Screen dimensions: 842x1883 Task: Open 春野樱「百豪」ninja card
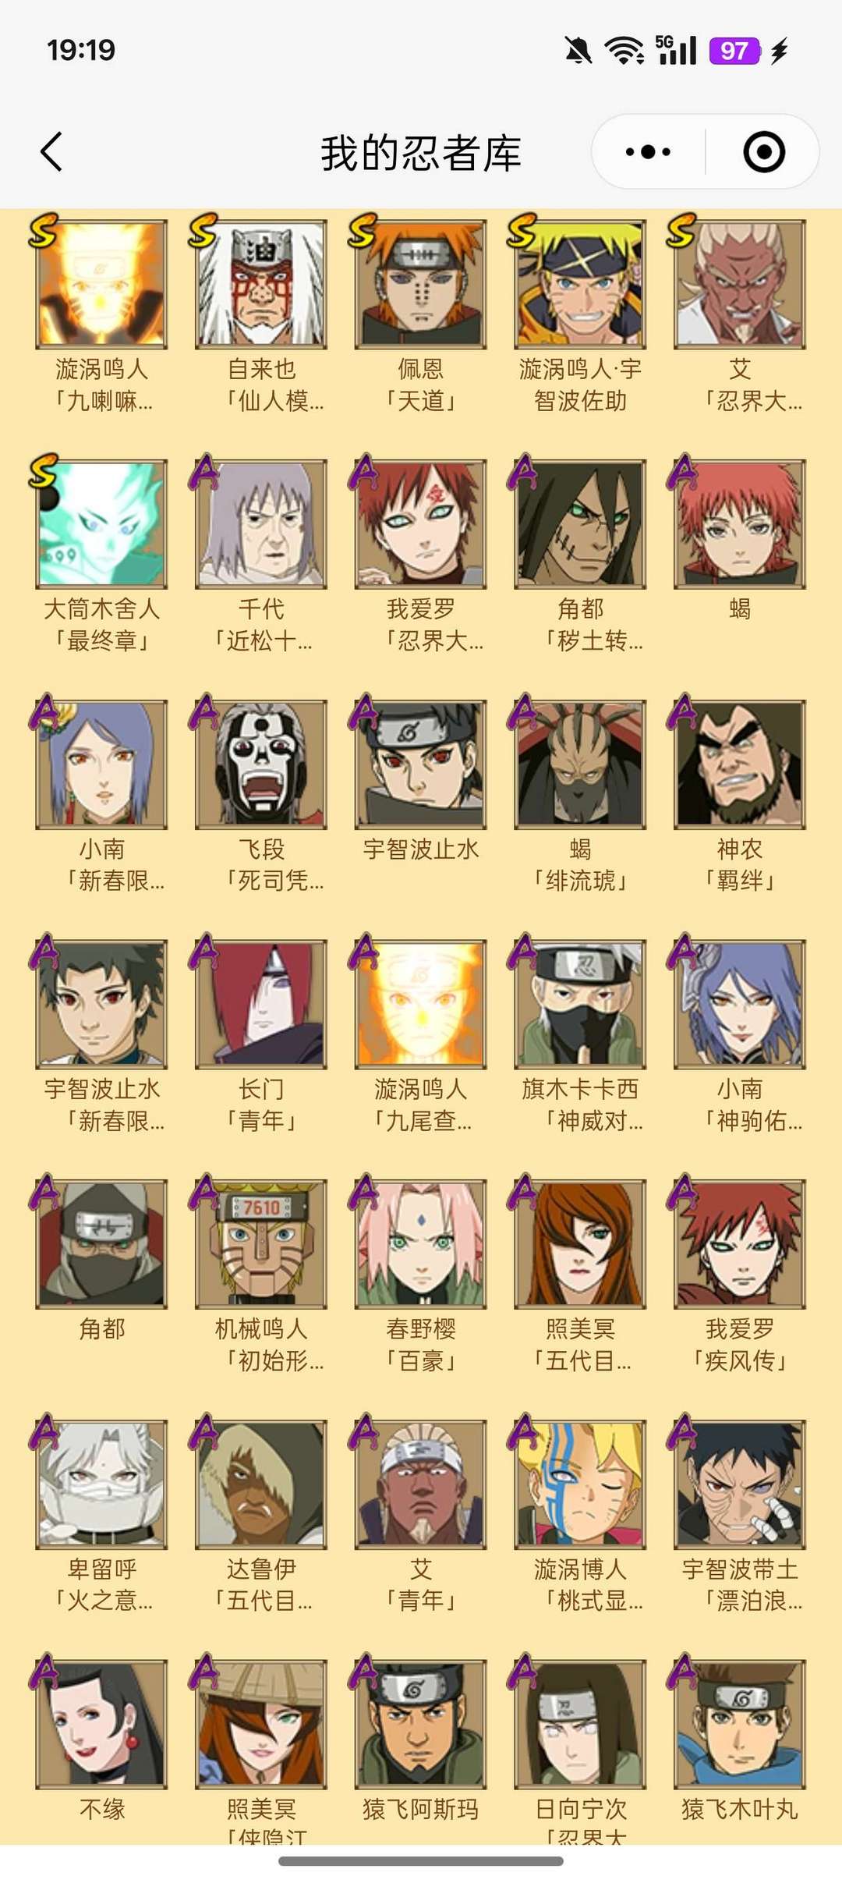421,1244
